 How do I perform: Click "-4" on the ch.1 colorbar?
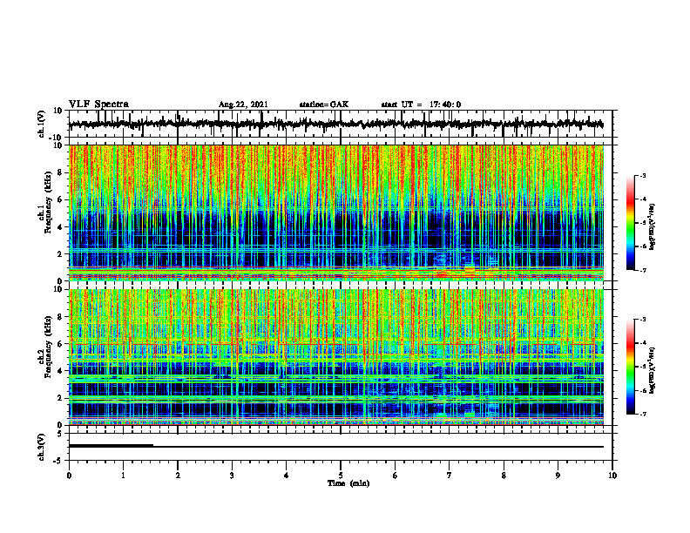click(x=642, y=199)
